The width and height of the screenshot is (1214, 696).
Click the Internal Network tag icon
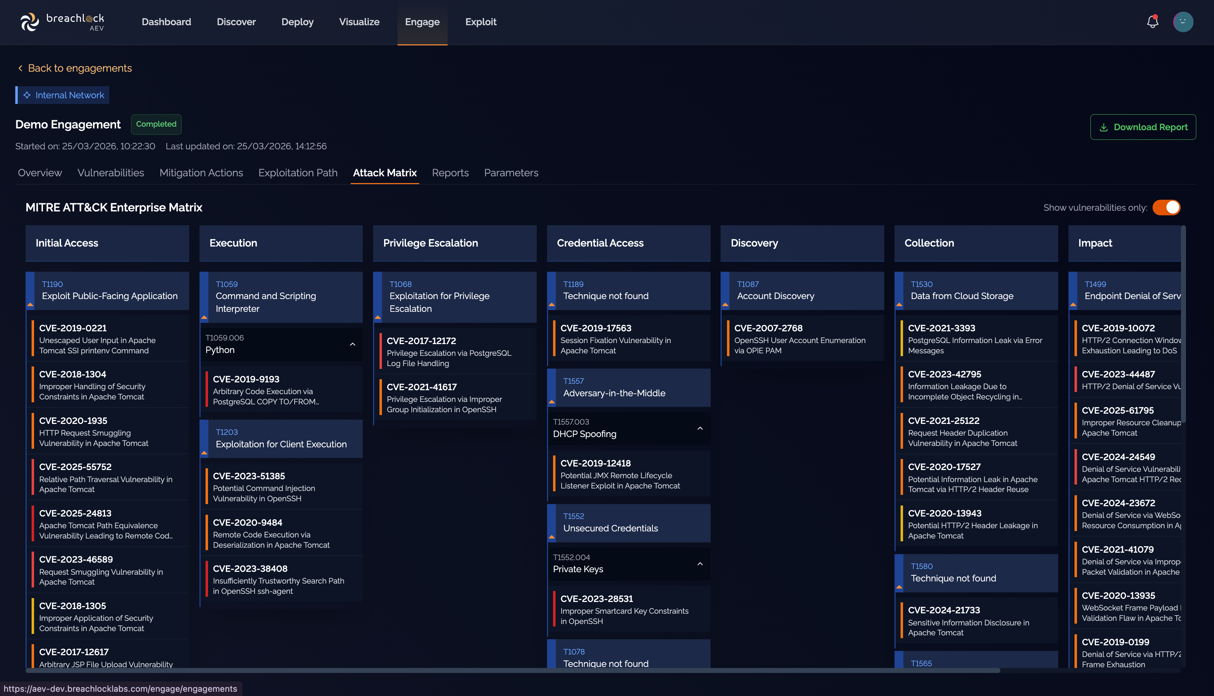click(27, 95)
